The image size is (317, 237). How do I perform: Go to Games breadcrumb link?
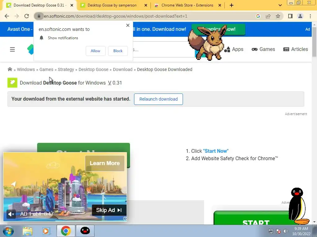(x=46, y=69)
